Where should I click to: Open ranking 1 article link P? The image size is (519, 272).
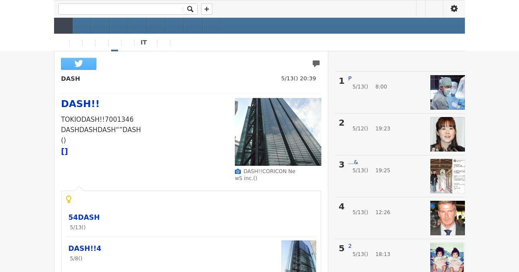click(350, 79)
